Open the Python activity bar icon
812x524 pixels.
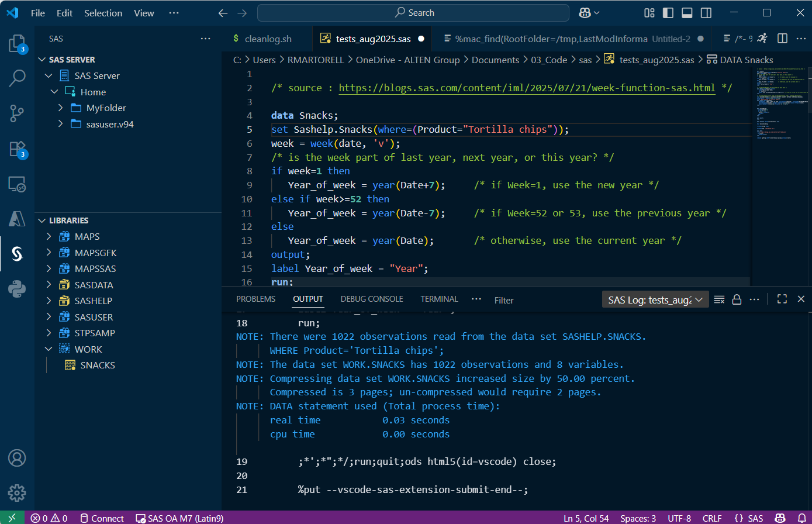coord(17,289)
